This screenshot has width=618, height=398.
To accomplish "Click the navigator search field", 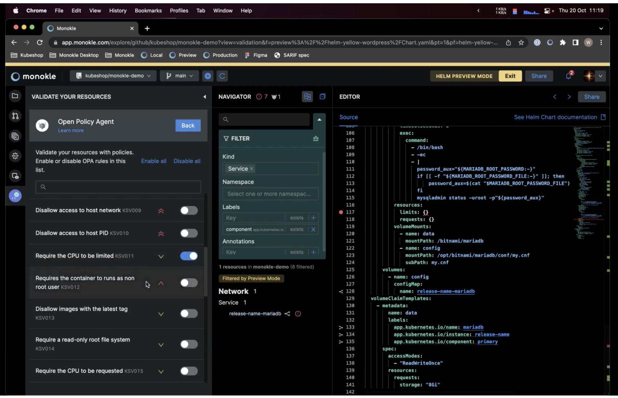I will tap(264, 119).
